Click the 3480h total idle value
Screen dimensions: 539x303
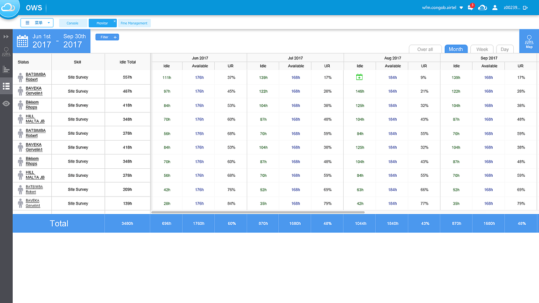pyautogui.click(x=127, y=223)
